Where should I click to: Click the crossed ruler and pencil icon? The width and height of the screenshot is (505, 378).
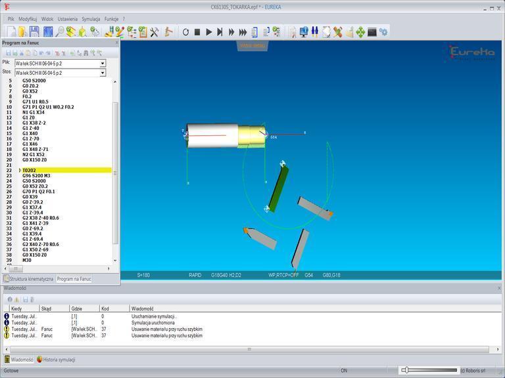click(x=337, y=31)
